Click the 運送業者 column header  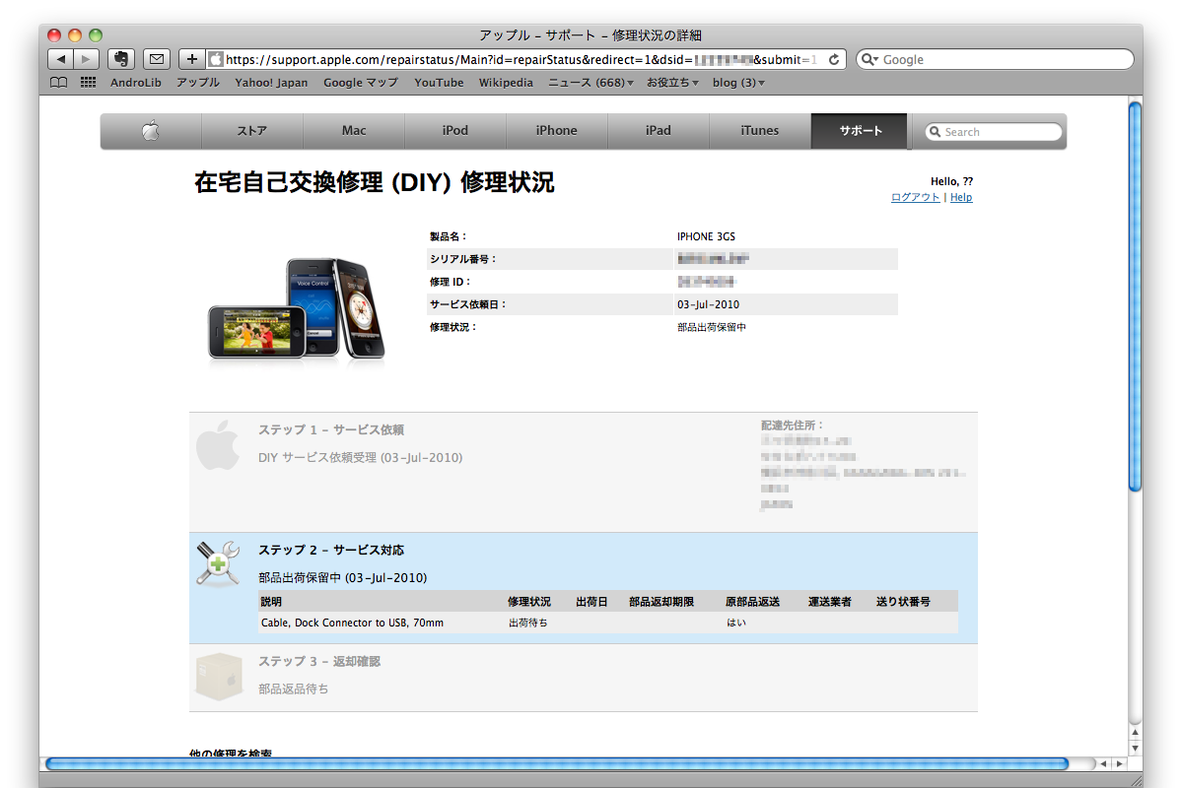830,601
